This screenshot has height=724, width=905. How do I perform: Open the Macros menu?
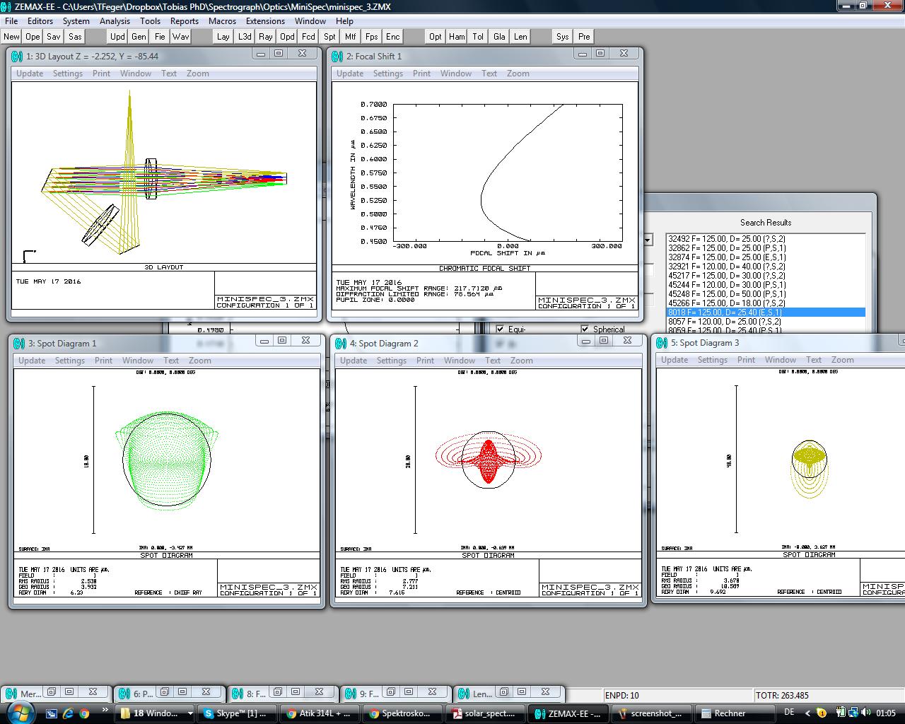click(222, 21)
